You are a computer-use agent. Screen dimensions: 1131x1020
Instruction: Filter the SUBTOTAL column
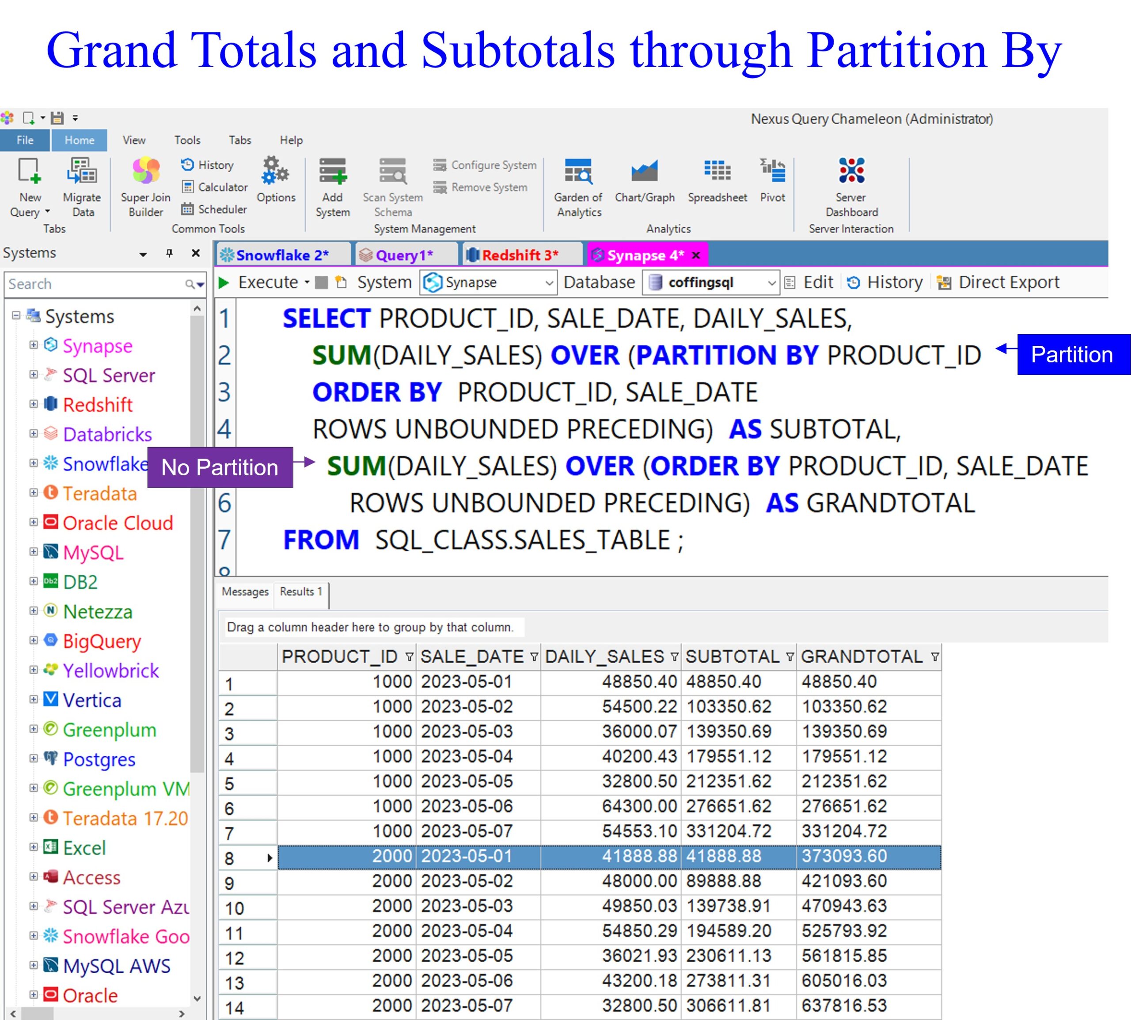(x=789, y=657)
